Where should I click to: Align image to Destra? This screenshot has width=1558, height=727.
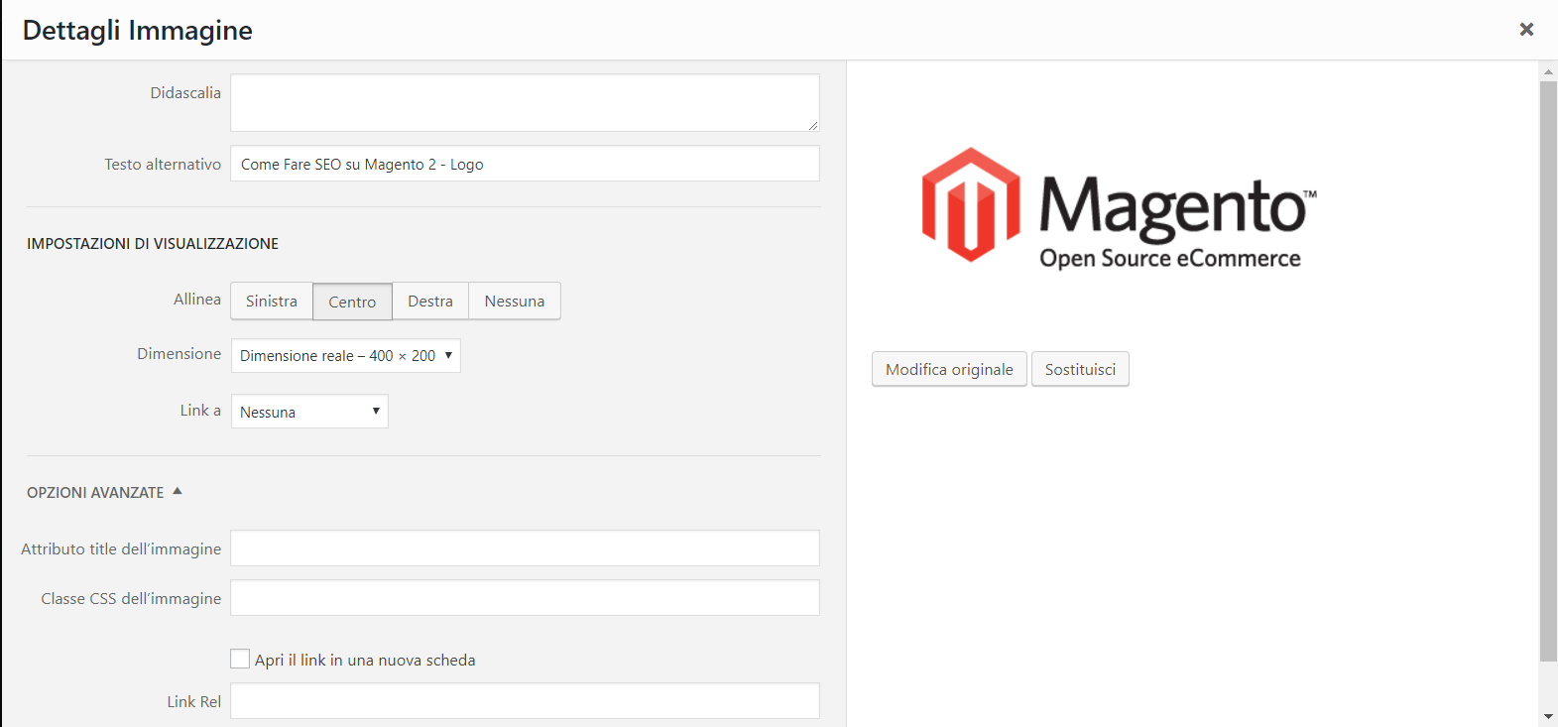point(430,302)
